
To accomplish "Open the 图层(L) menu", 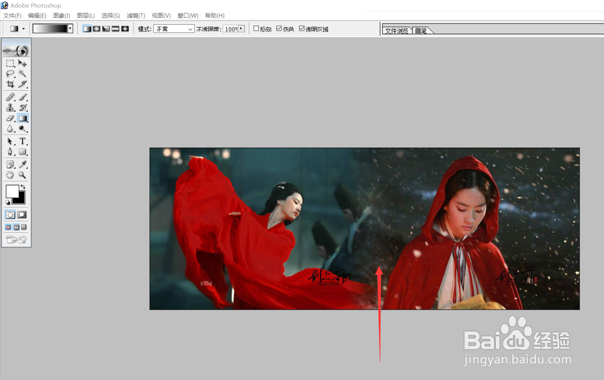I will (x=85, y=16).
